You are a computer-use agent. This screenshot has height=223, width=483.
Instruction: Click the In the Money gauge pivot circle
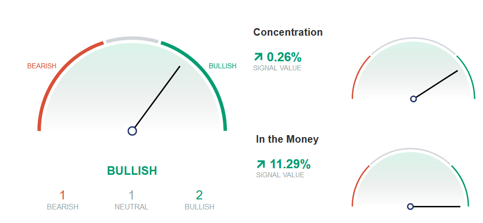tap(410, 206)
